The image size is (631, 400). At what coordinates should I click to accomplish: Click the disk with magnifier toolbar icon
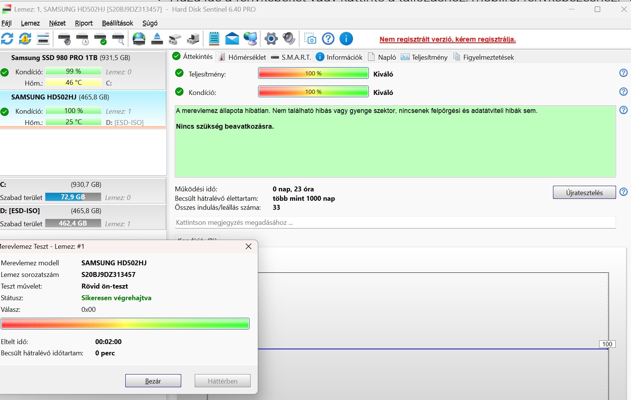(x=119, y=39)
